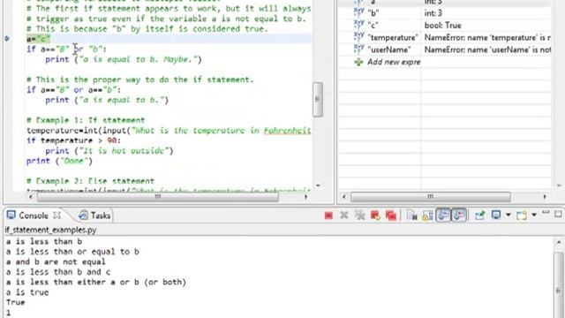Select the "userName" expression row icon

pos(359,49)
